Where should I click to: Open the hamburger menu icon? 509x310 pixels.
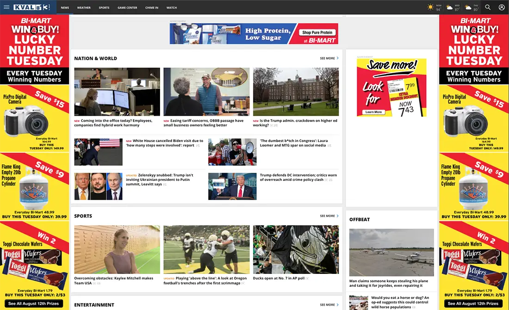(6, 7)
